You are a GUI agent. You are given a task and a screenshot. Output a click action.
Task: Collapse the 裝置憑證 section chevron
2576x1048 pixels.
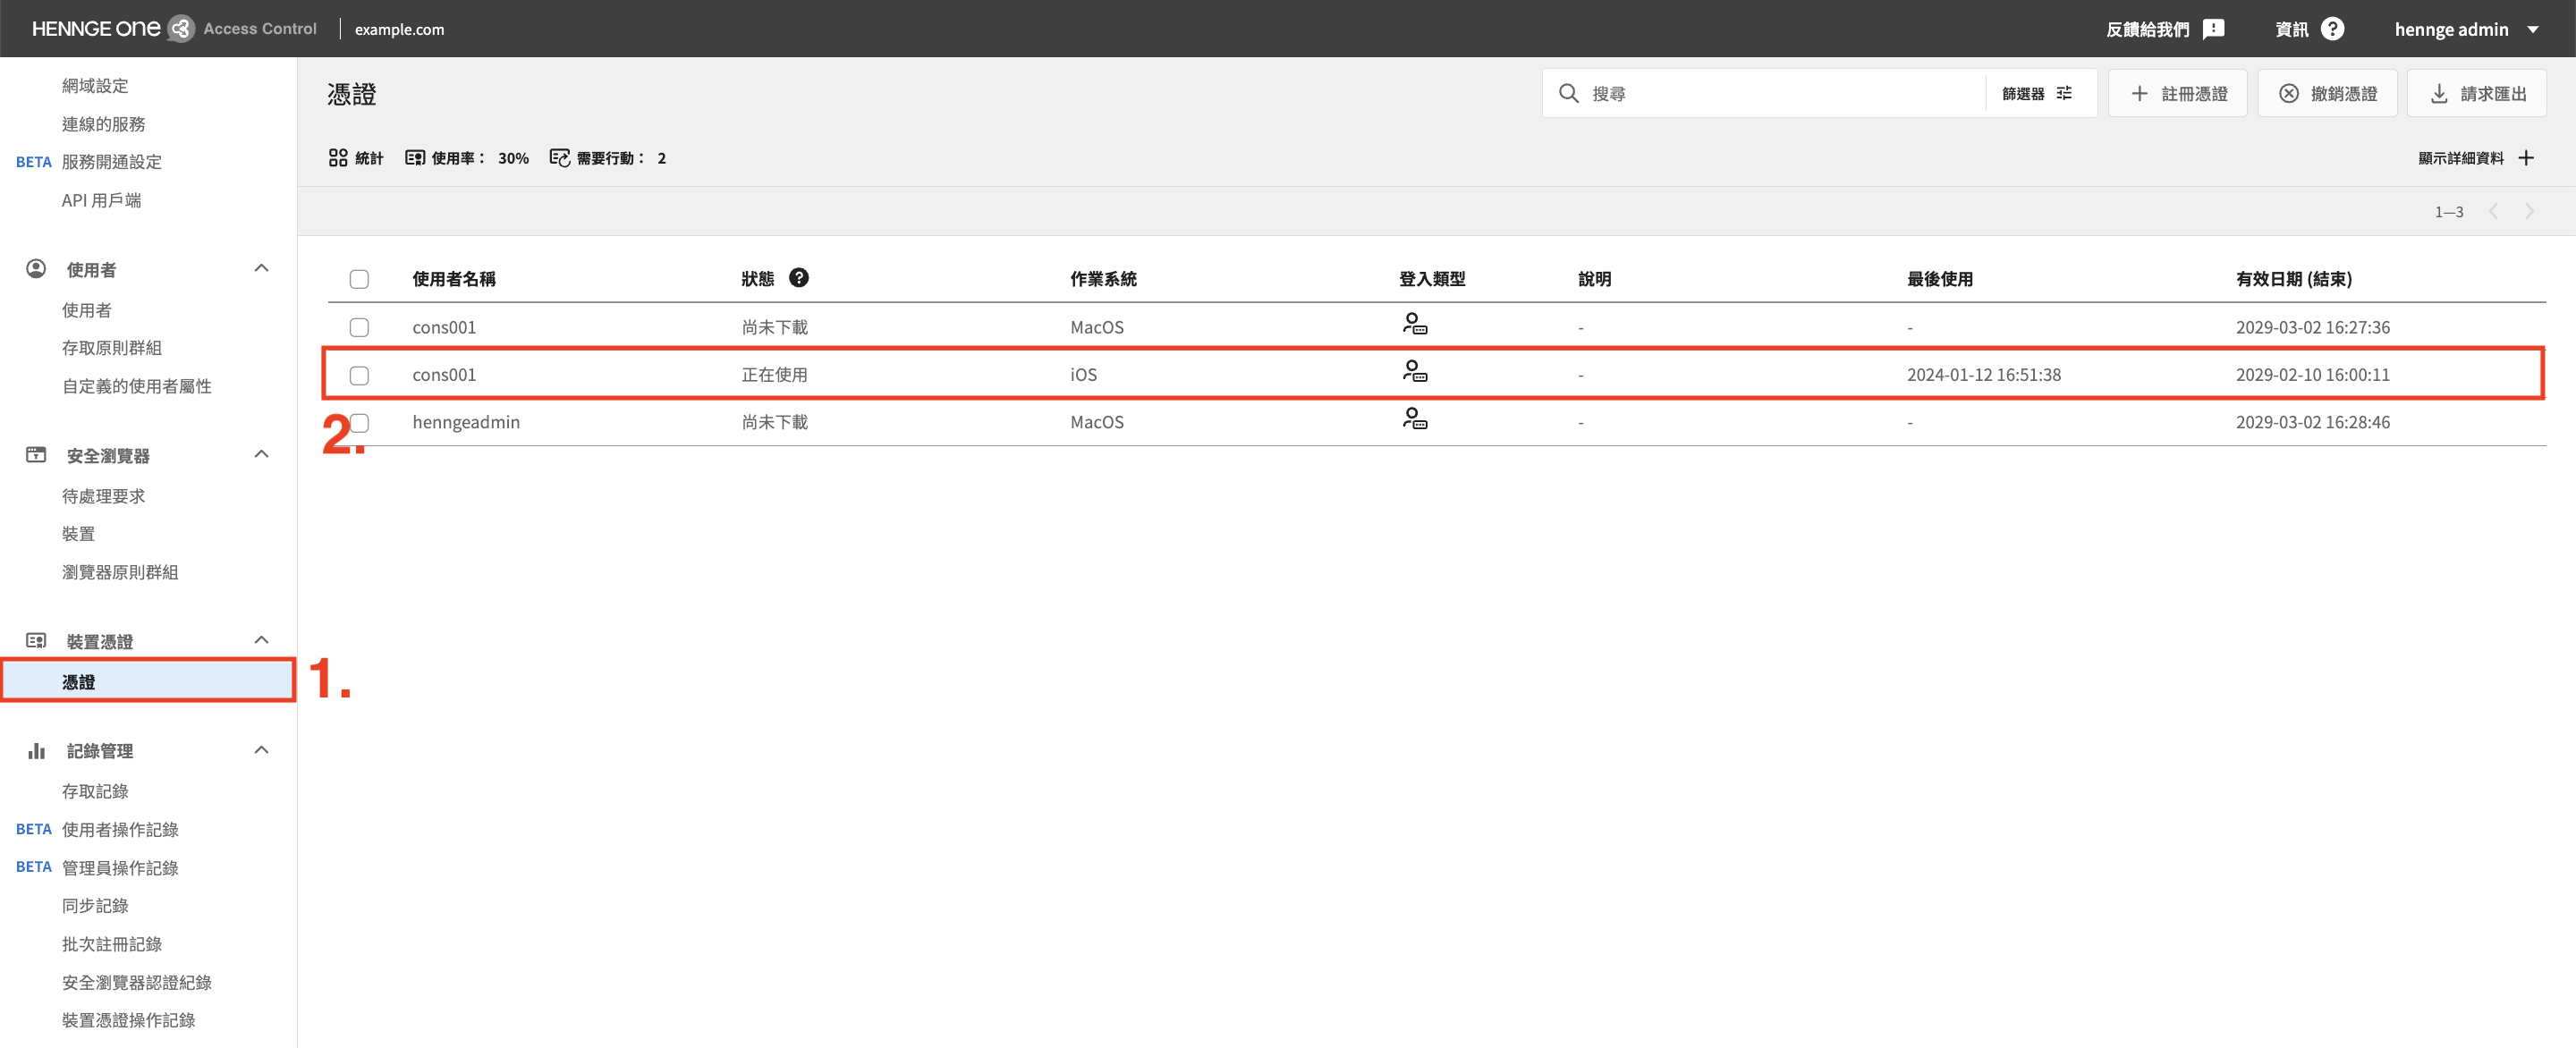[x=261, y=640]
